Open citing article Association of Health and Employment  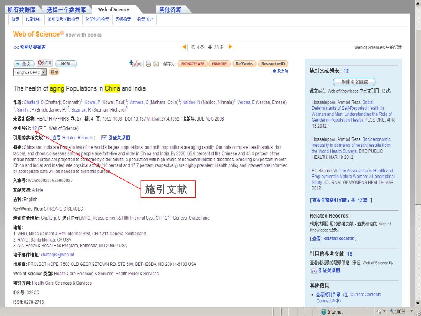point(353,177)
